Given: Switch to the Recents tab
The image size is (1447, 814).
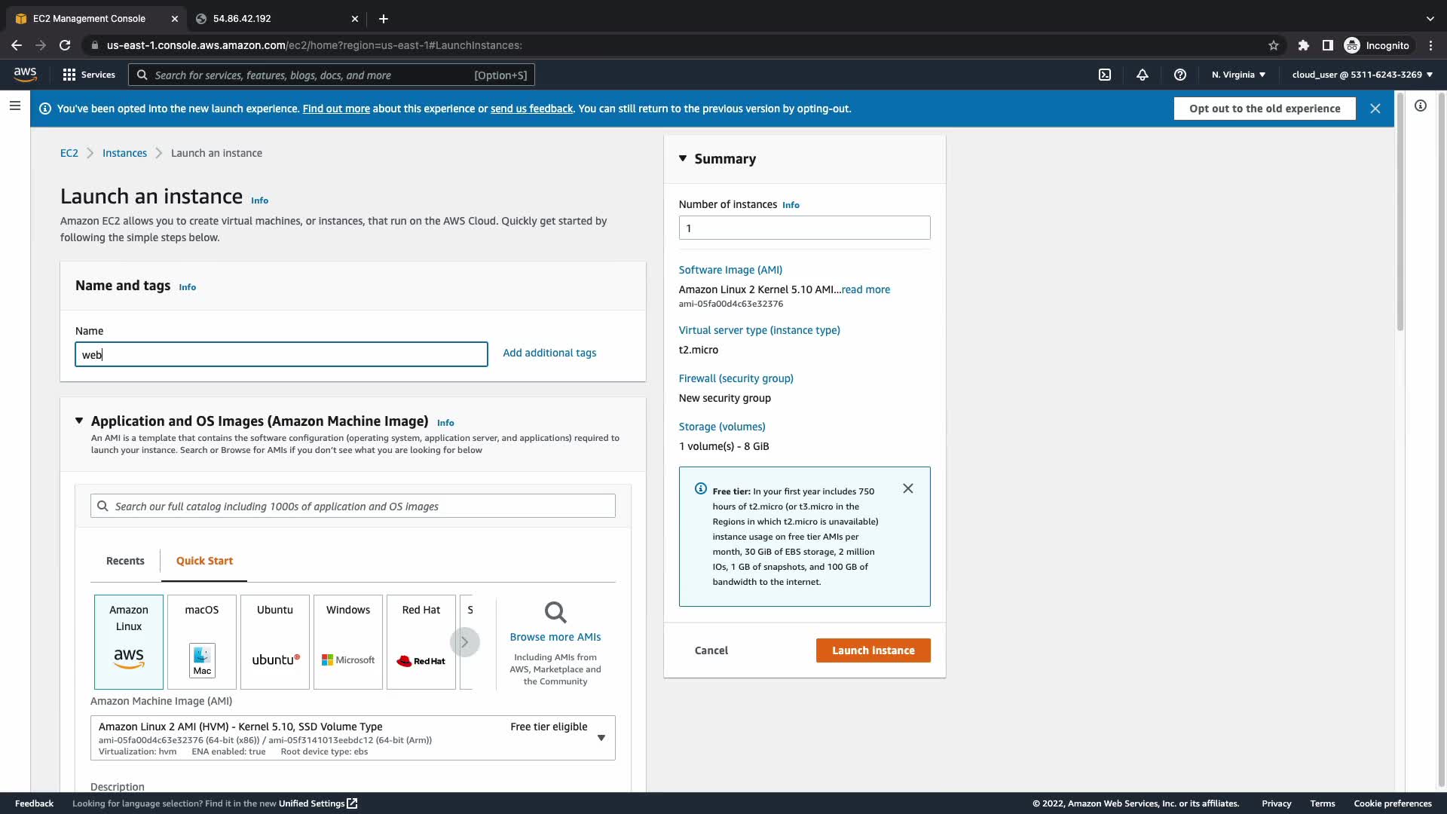Looking at the screenshot, I should point(125,561).
